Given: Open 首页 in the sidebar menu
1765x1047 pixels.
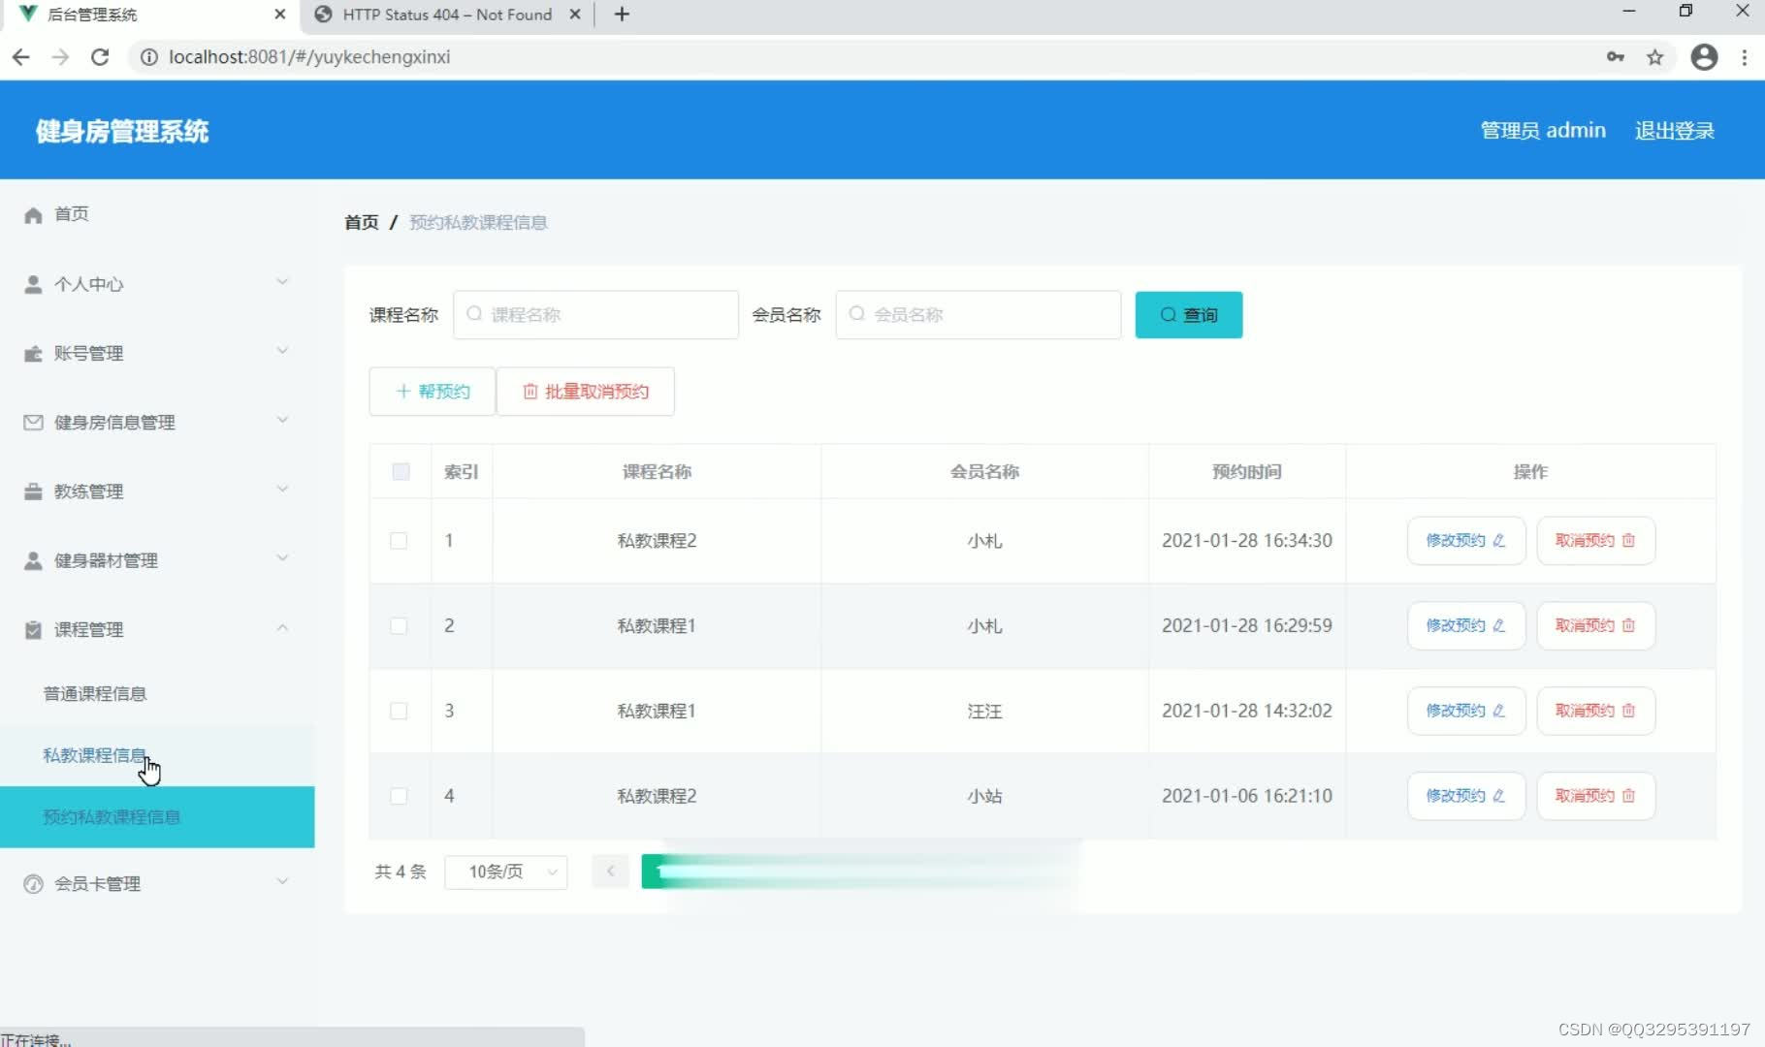Looking at the screenshot, I should (72, 214).
